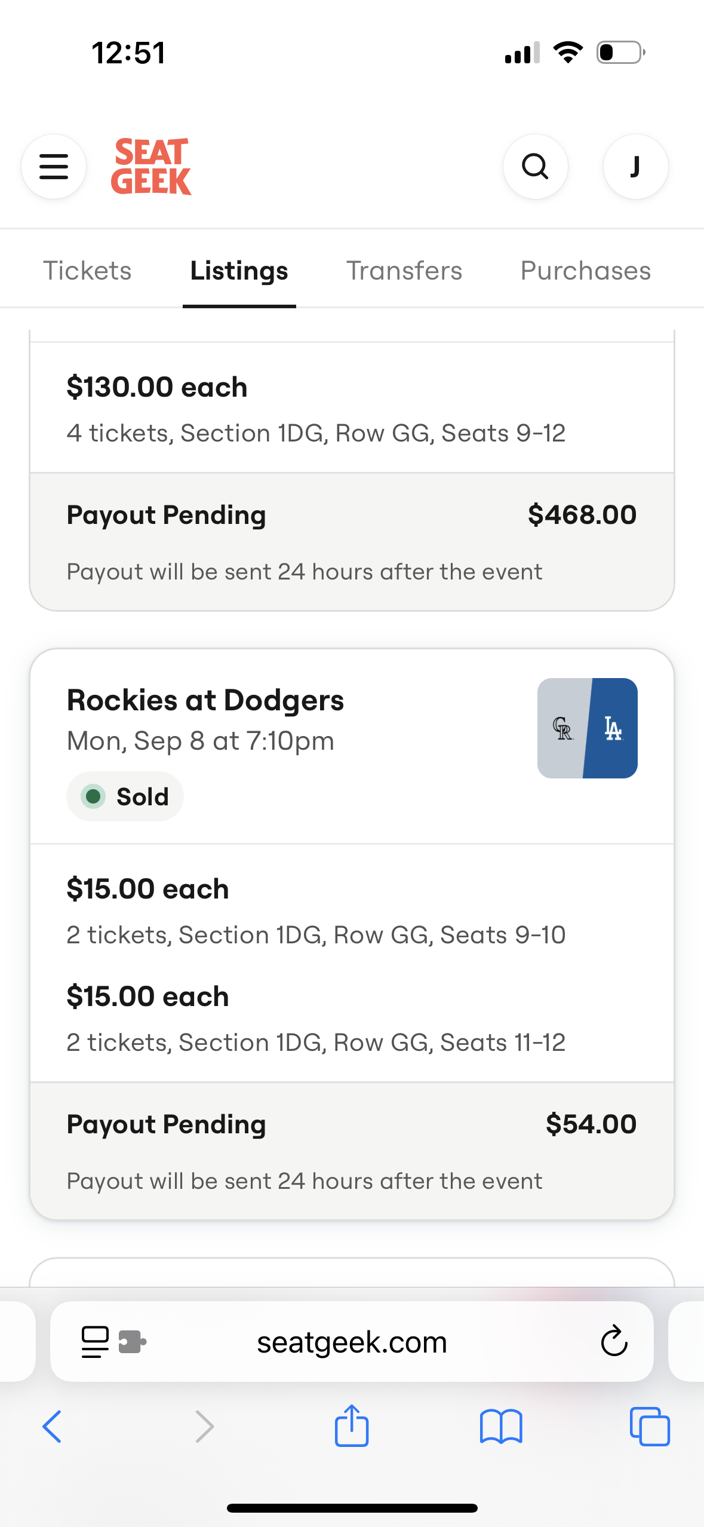Show Safari open tabs overview

tap(650, 1427)
